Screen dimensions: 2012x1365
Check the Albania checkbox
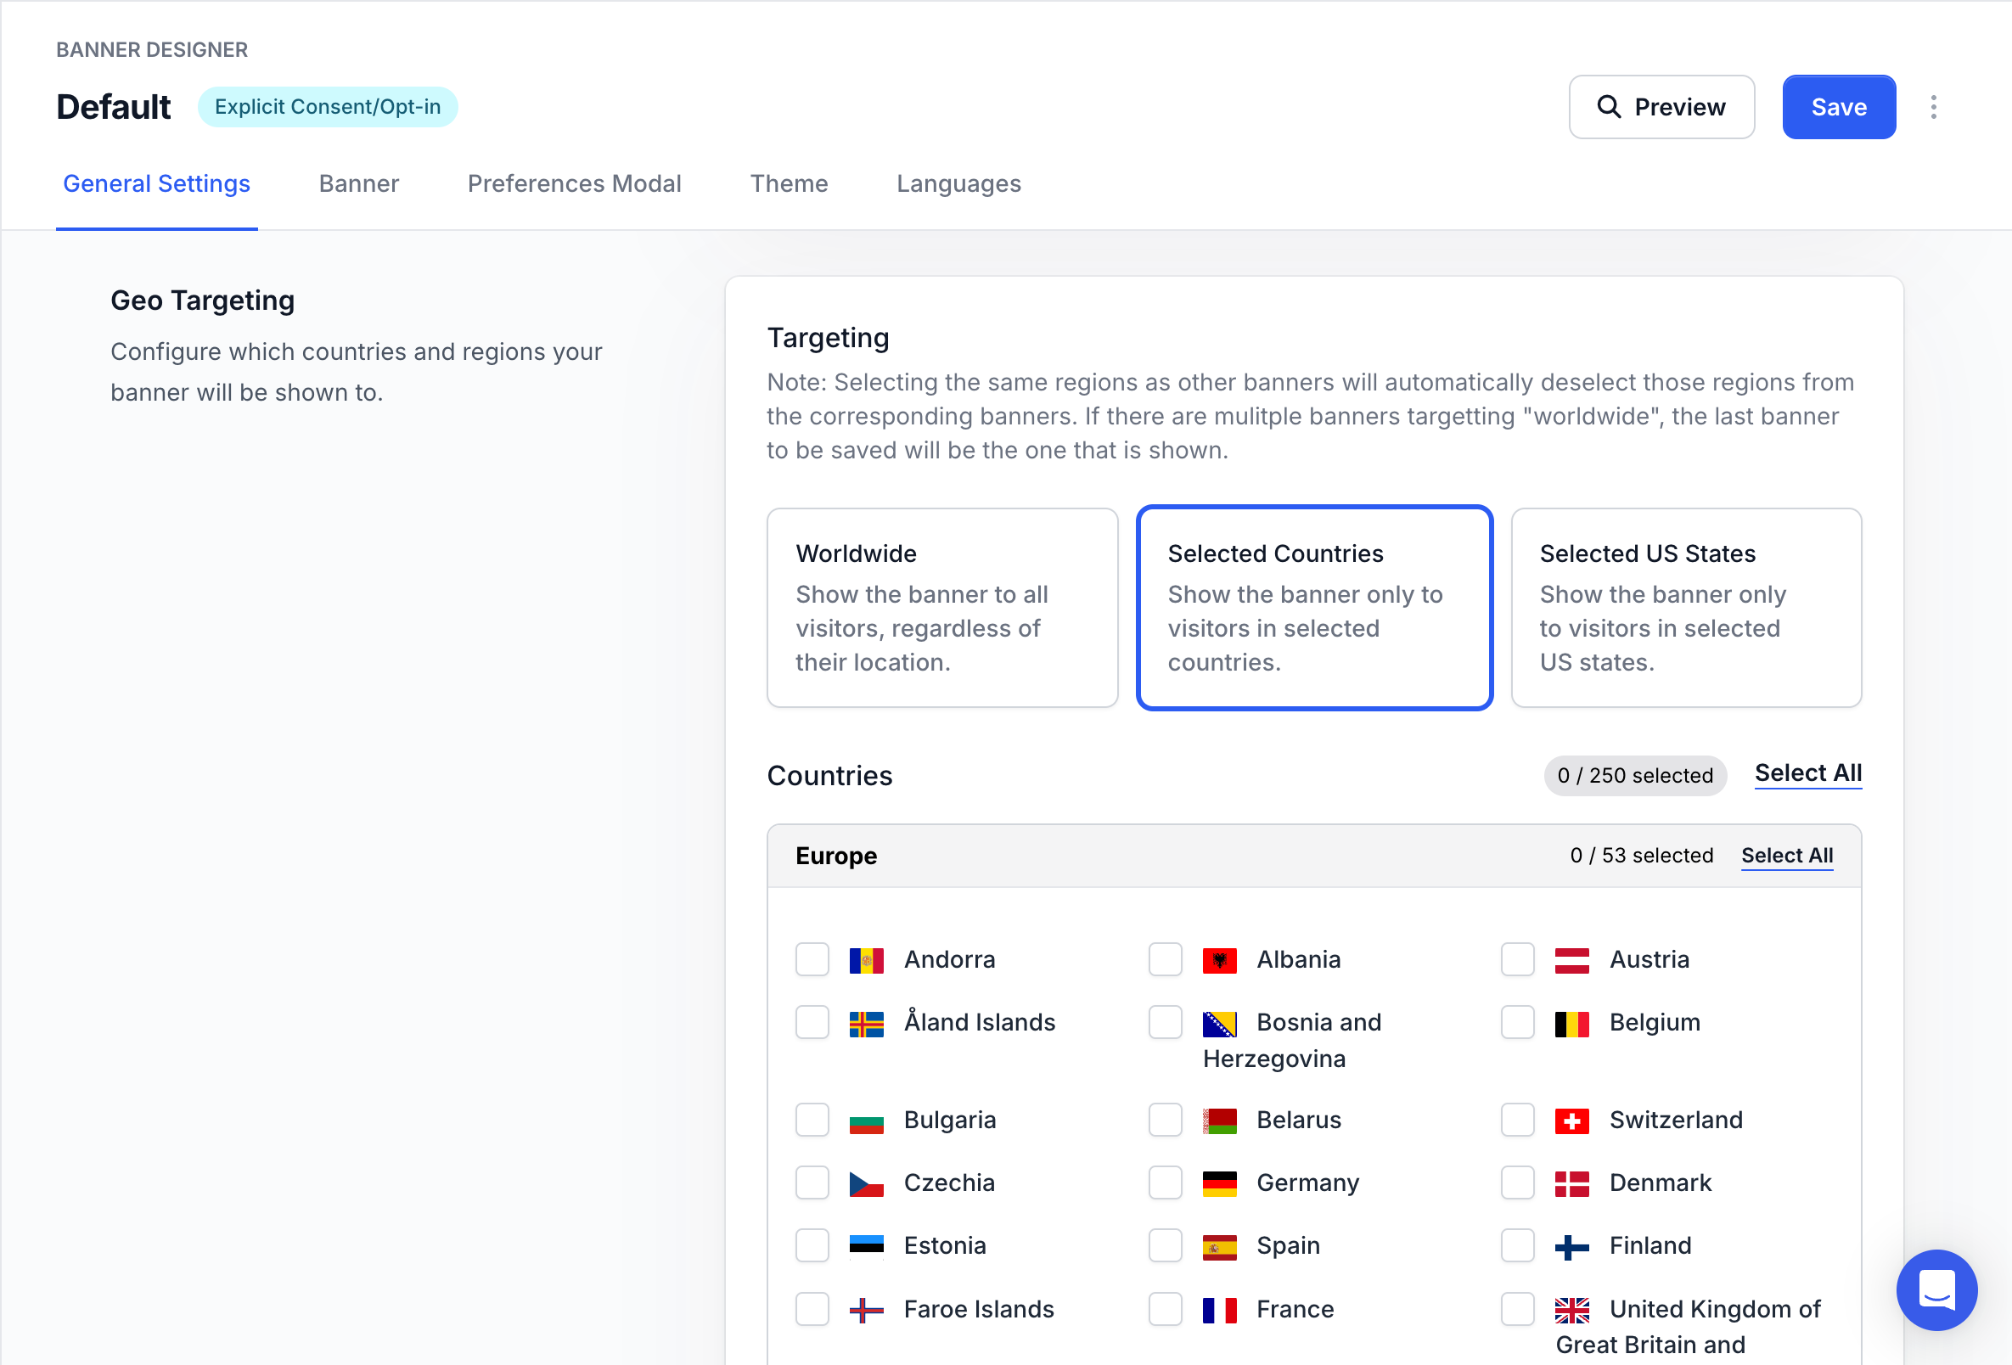click(1166, 959)
